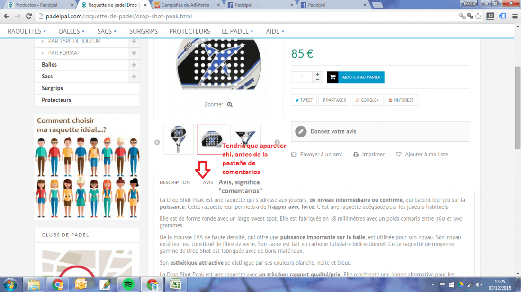This screenshot has width=521, height=292.
Task: Click the printer icon for Imprimer
Action: tap(356, 155)
